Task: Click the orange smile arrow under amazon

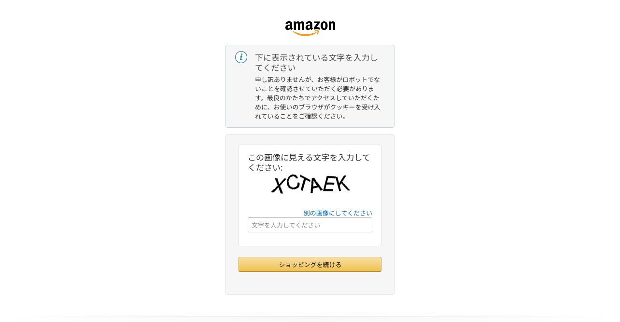Action: pyautogui.click(x=306, y=33)
